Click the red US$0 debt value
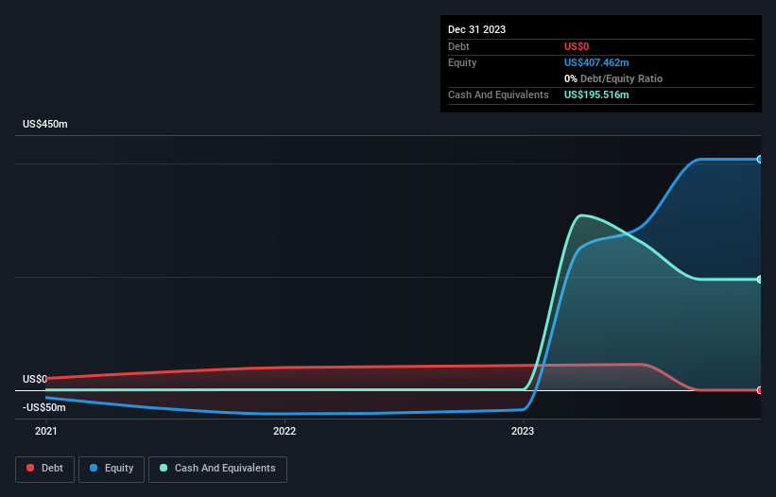The width and height of the screenshot is (776, 497). [577, 46]
